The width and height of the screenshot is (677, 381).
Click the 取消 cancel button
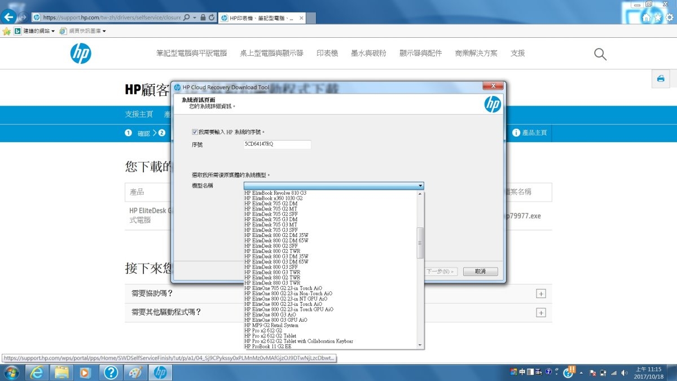pos(480,271)
